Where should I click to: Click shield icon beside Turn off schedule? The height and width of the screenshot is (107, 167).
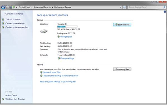(x=3, y=19)
